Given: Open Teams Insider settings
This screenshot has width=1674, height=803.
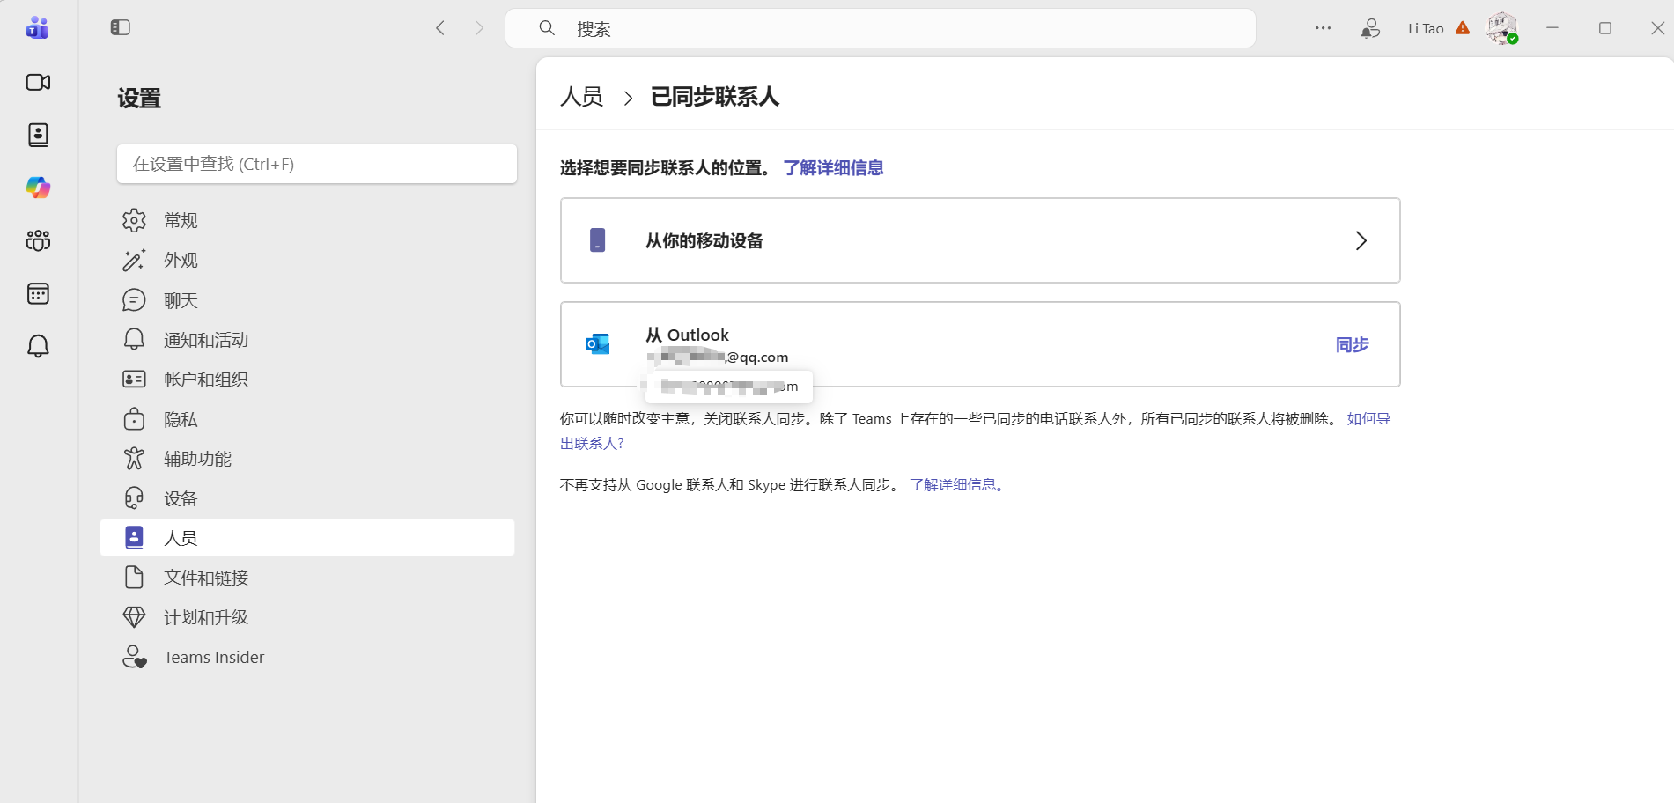Looking at the screenshot, I should click(307, 657).
